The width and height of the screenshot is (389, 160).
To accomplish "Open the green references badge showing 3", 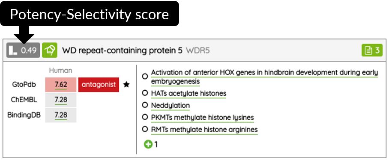I will click(372, 50).
